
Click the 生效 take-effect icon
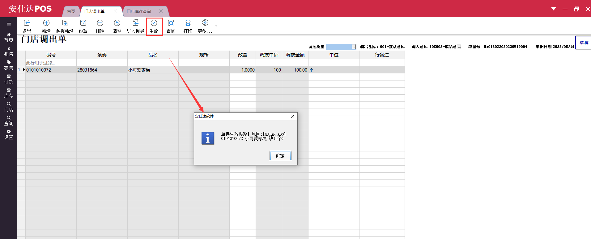tap(154, 27)
